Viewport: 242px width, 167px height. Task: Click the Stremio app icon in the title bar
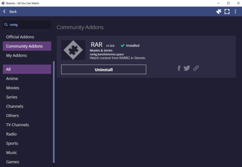(3, 3)
